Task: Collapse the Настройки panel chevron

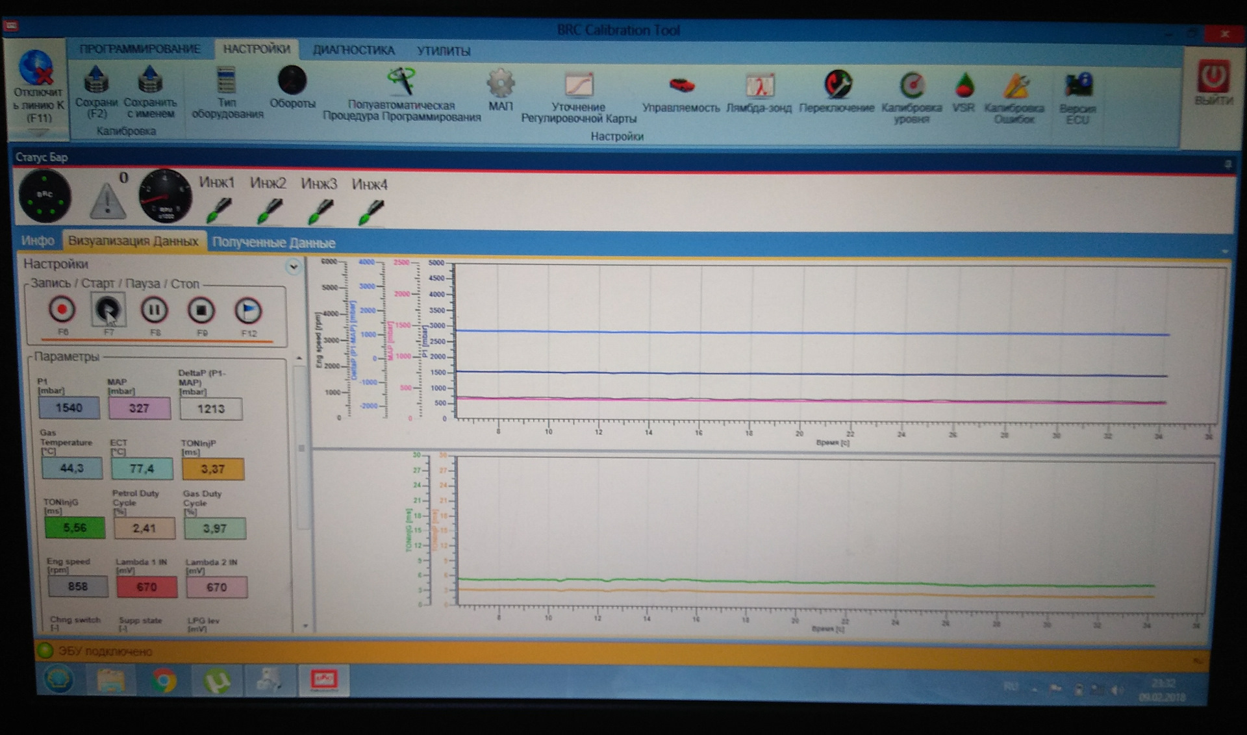Action: [294, 266]
